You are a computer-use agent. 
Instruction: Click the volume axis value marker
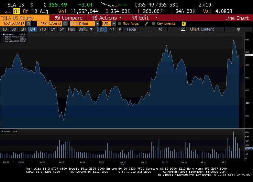pyautogui.click(x=249, y=148)
